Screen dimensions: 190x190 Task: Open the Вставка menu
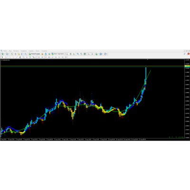tap(16, 51)
